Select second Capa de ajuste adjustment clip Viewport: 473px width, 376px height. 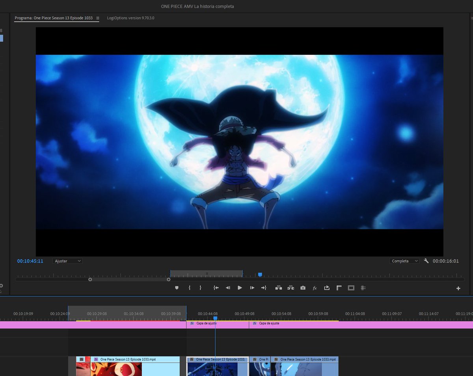click(x=361, y=325)
